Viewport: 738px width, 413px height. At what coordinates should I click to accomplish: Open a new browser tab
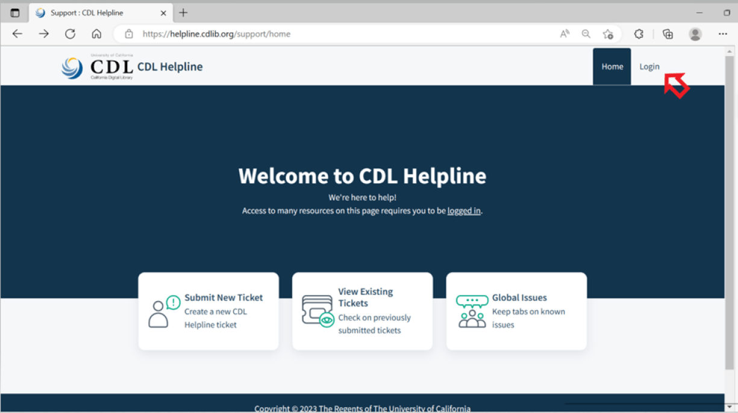pos(183,13)
